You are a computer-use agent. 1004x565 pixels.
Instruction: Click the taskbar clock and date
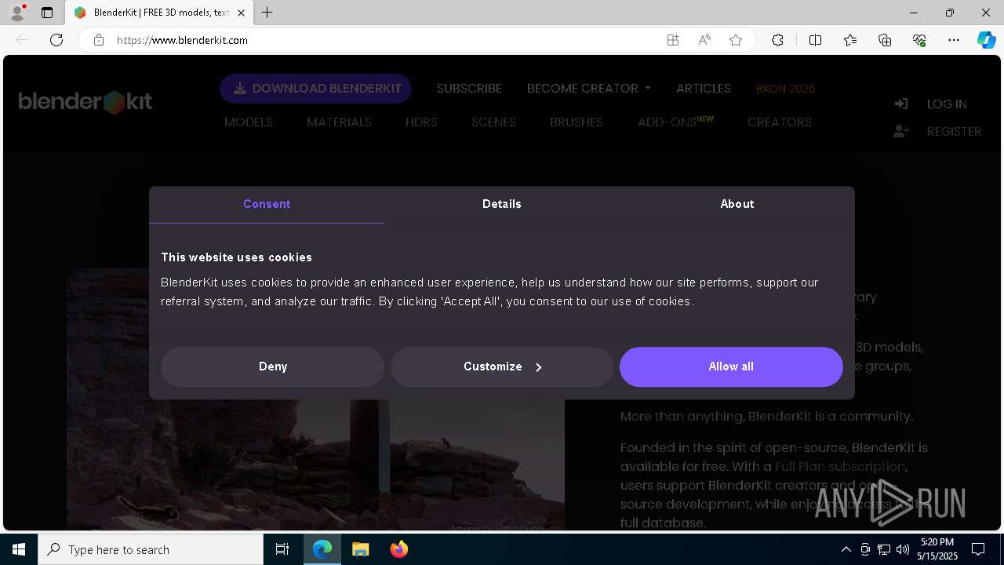tap(938, 549)
